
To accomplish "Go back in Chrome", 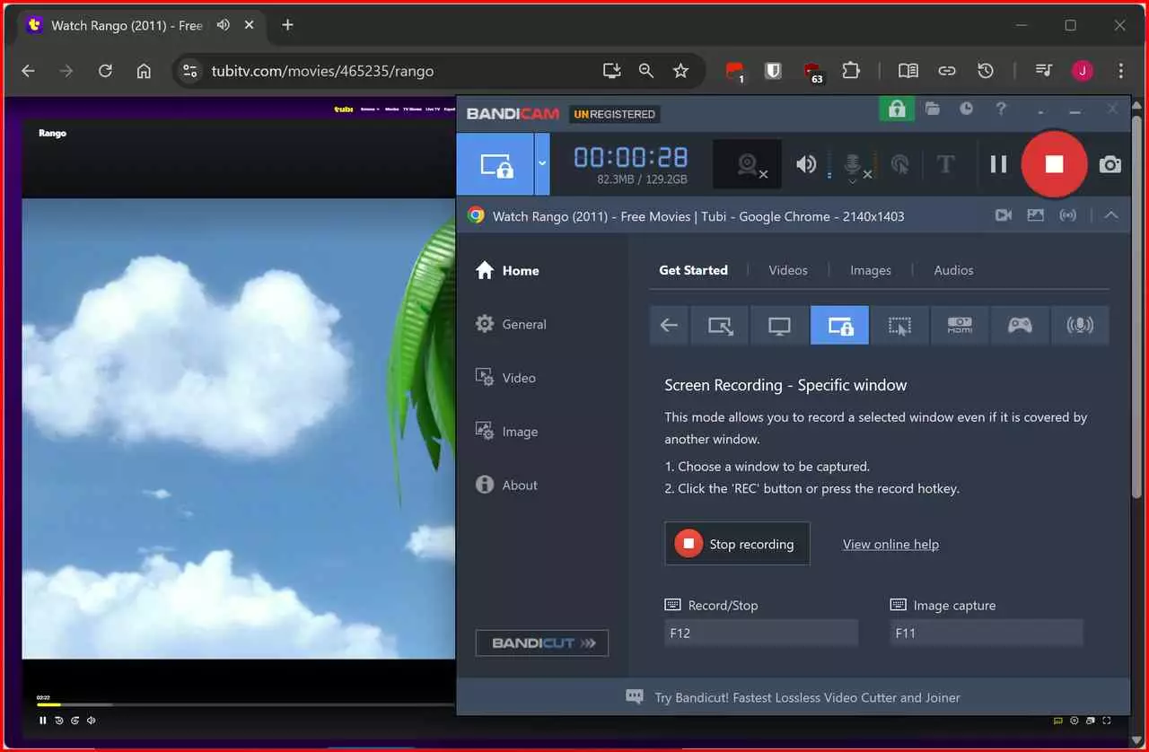I will click(28, 71).
